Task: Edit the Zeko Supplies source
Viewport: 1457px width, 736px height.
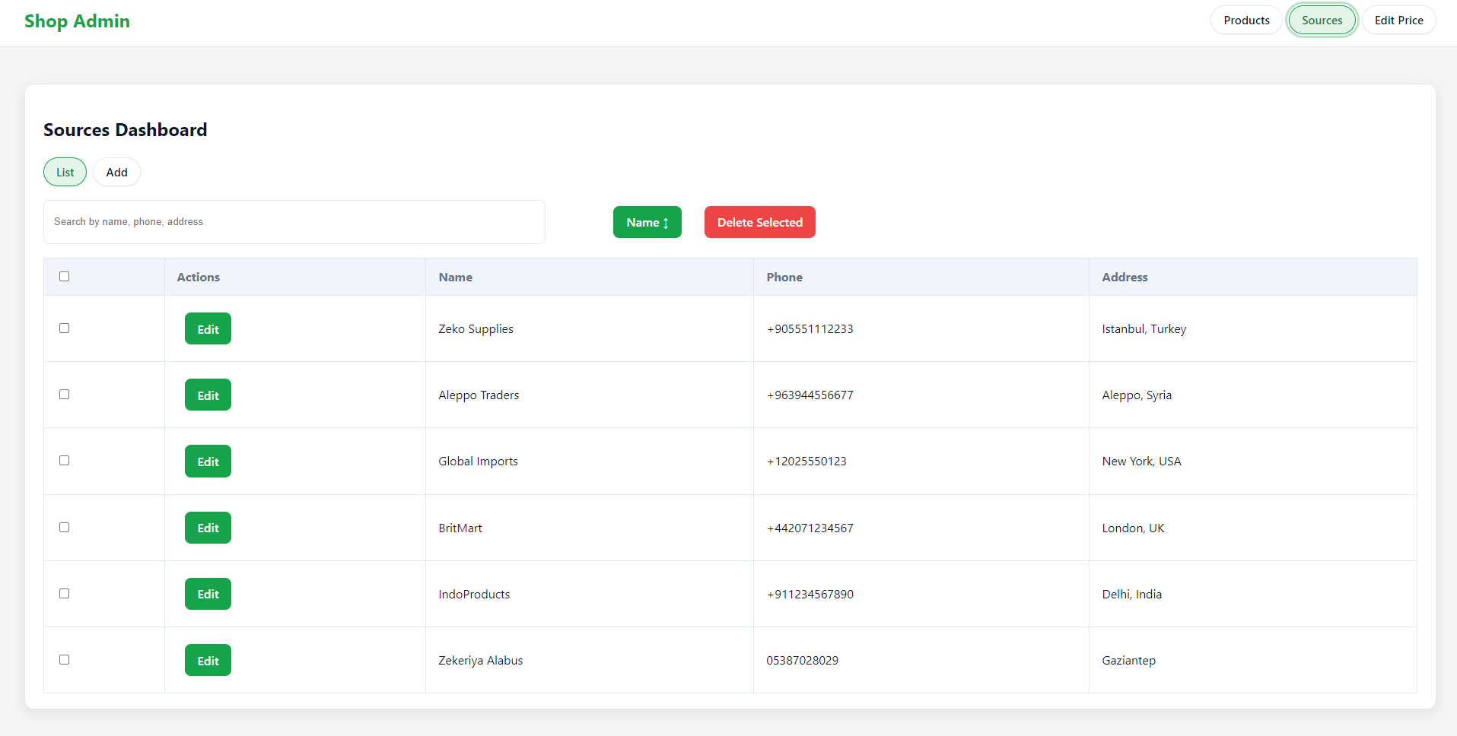Action: 208,329
